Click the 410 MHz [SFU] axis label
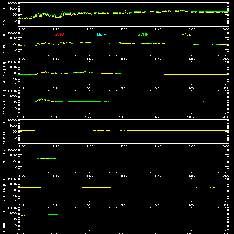The image size is (234, 234). coord(4,44)
